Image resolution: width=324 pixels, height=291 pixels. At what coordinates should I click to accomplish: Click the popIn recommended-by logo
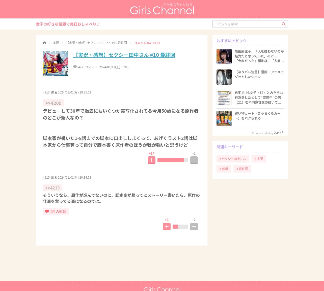279,133
